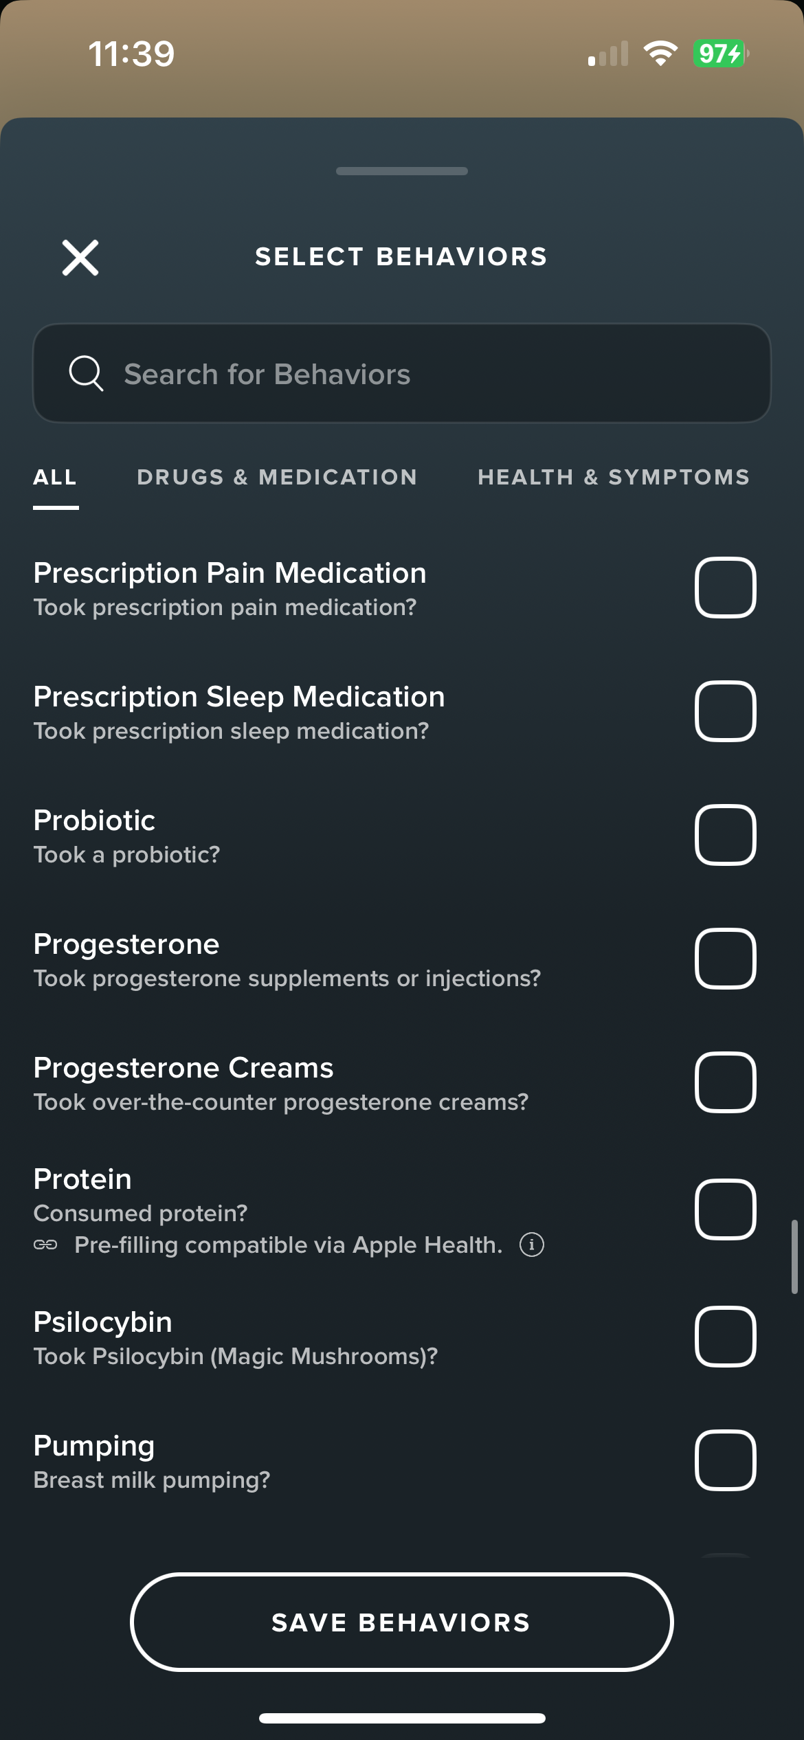Tap the cellular signal bars icon

click(608, 54)
